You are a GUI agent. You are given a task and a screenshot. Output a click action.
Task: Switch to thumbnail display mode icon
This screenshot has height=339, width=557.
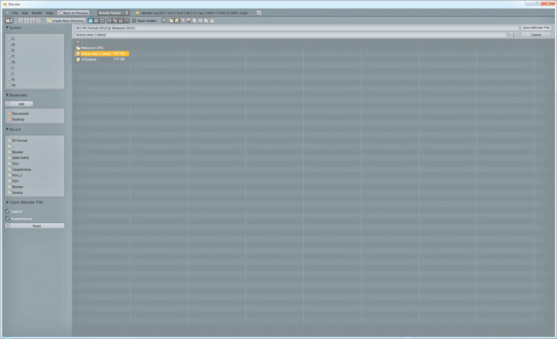tap(102, 21)
